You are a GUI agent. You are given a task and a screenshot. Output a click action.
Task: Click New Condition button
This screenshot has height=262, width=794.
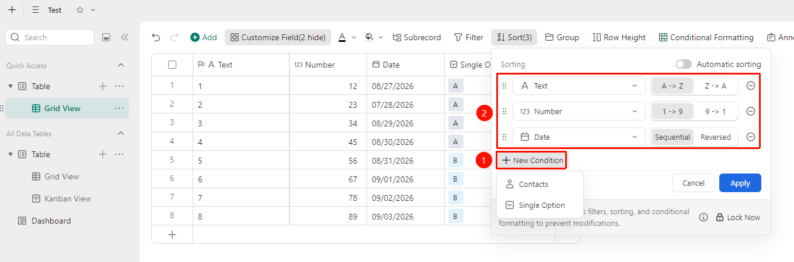(x=532, y=160)
